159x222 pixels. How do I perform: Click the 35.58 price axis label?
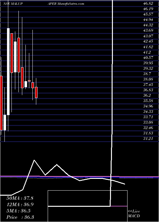coord(148,101)
